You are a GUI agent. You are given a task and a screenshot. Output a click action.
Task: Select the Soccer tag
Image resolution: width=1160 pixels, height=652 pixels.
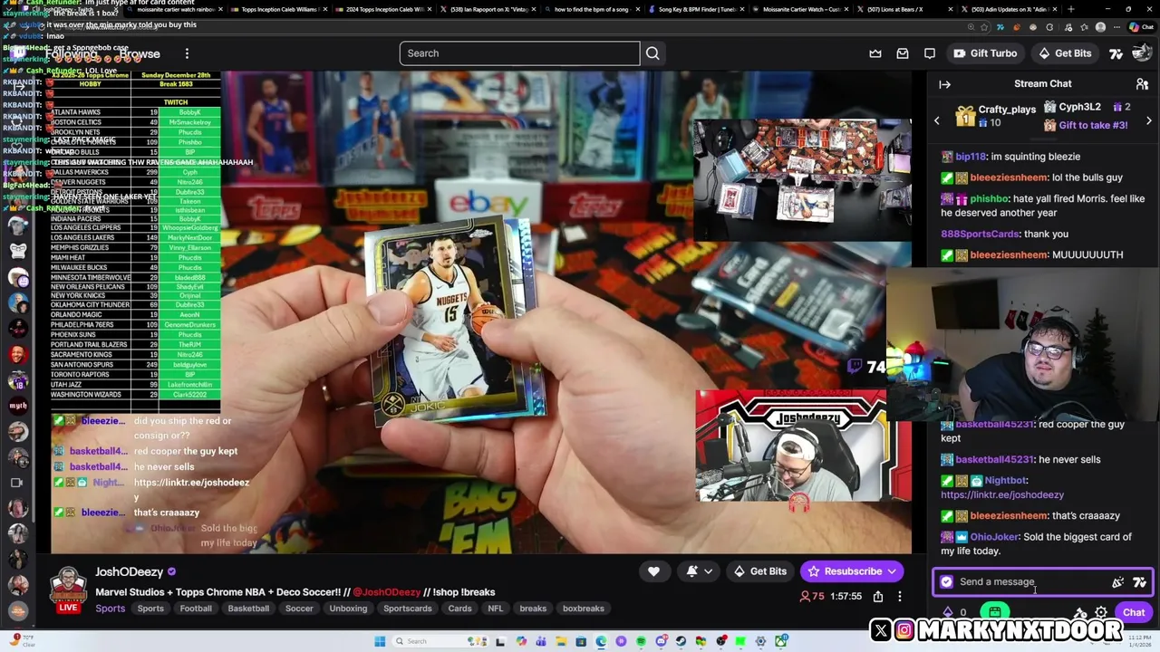tap(299, 609)
